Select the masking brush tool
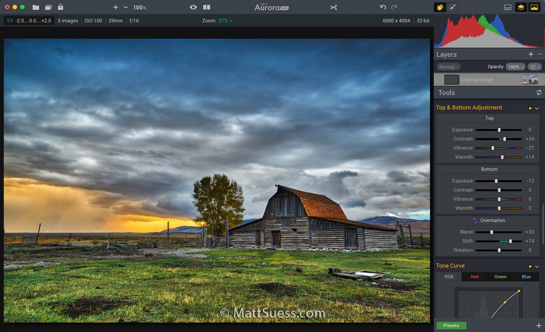The width and height of the screenshot is (545, 332). 452,7
